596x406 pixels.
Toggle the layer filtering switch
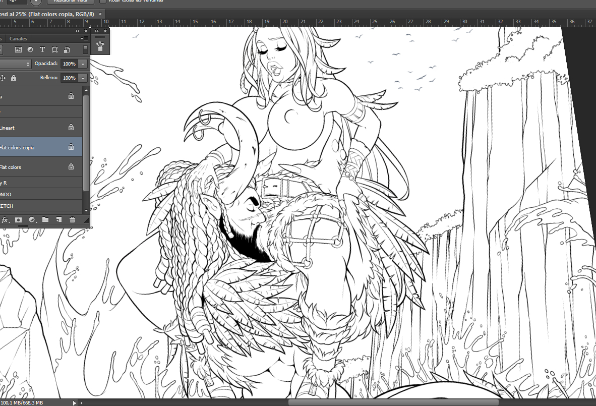click(x=85, y=49)
